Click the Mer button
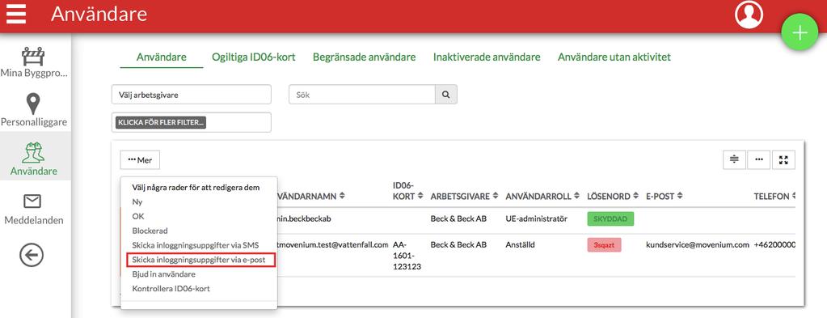The height and width of the screenshot is (318, 827). (x=140, y=160)
